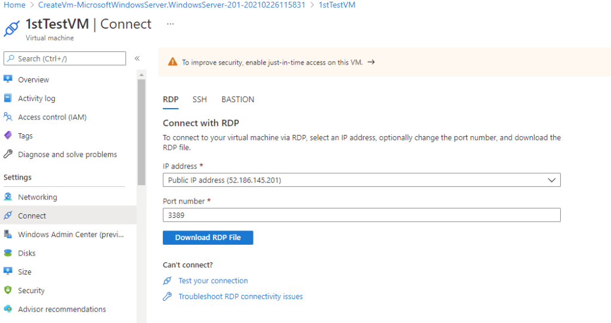Click the sidebar scrollbar up arrow
This screenshot has width=611, height=323.
coord(141,75)
